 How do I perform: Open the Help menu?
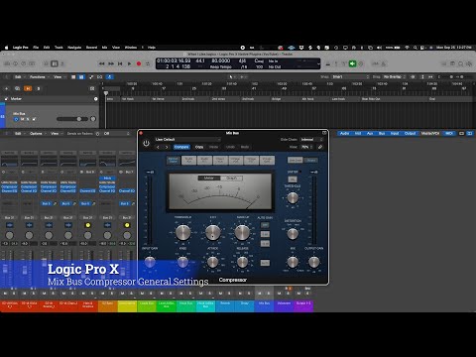coord(152,48)
